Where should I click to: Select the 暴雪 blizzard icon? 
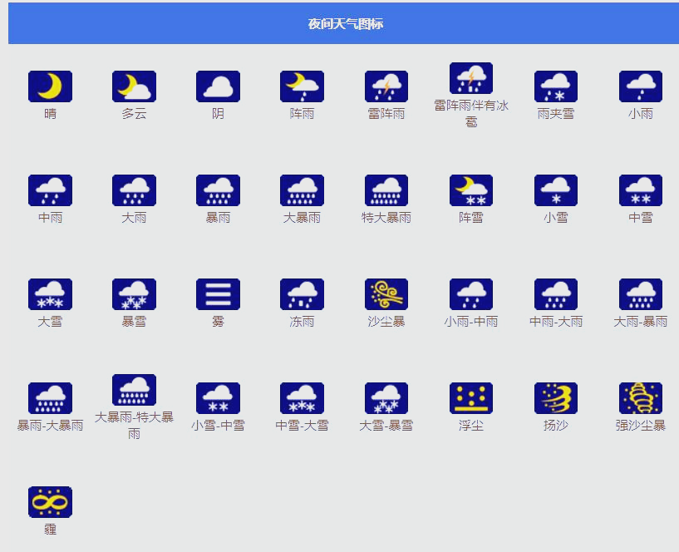(x=135, y=294)
